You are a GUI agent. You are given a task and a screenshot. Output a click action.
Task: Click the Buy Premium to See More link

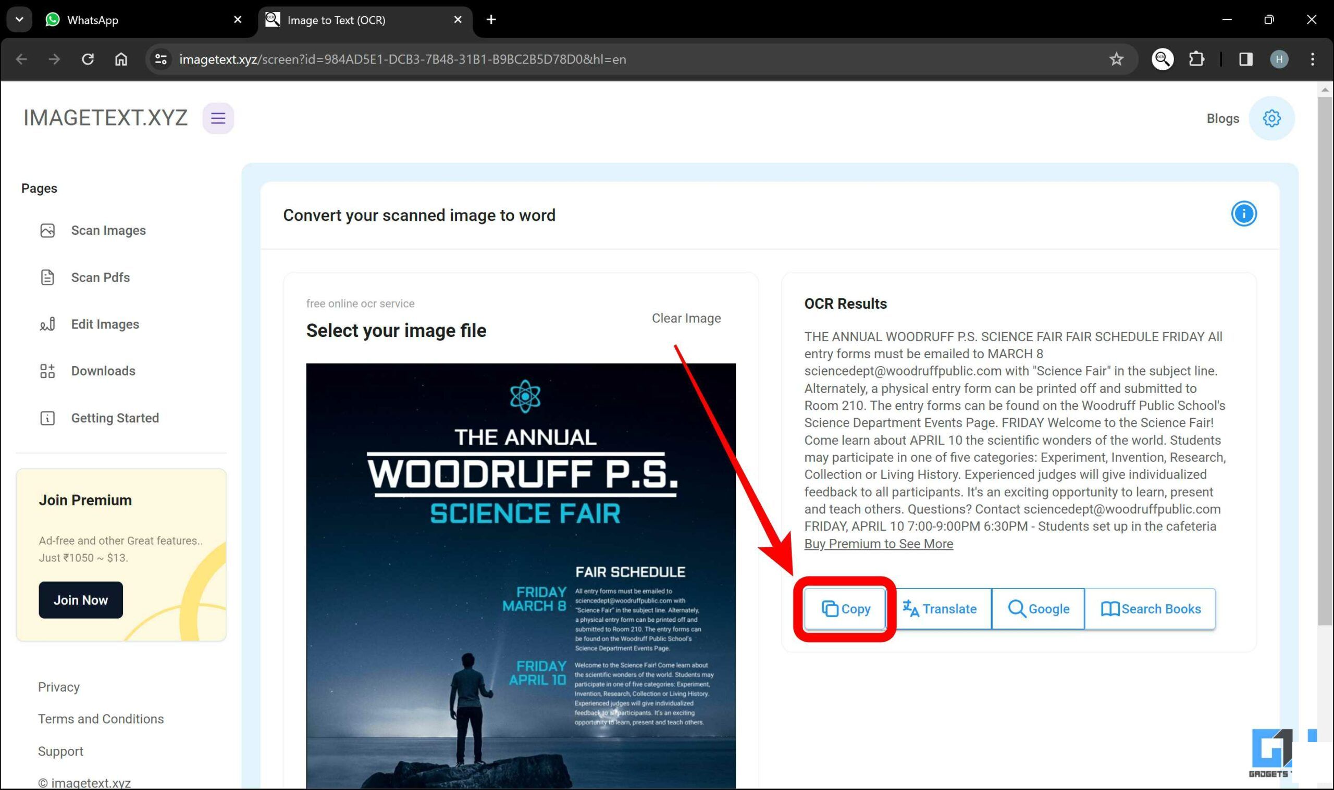point(877,544)
